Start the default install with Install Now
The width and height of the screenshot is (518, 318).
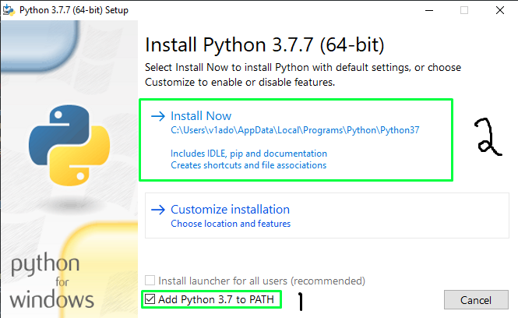[201, 116]
